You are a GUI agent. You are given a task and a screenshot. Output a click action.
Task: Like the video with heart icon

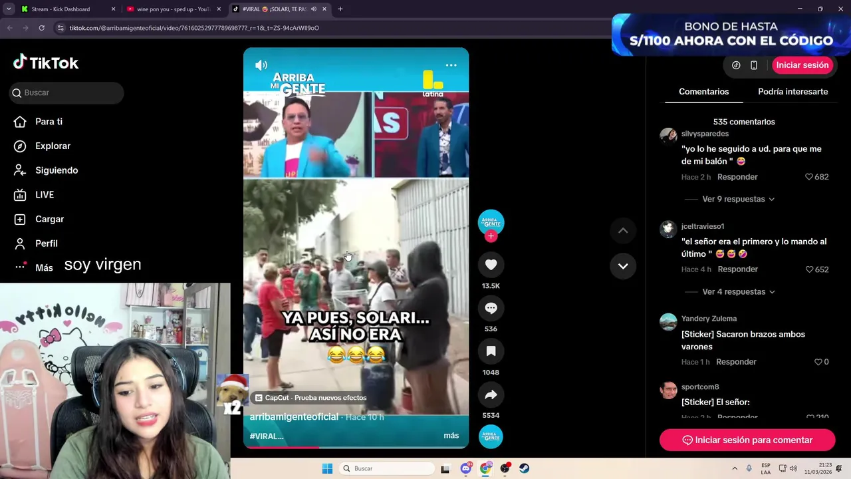[x=491, y=265]
